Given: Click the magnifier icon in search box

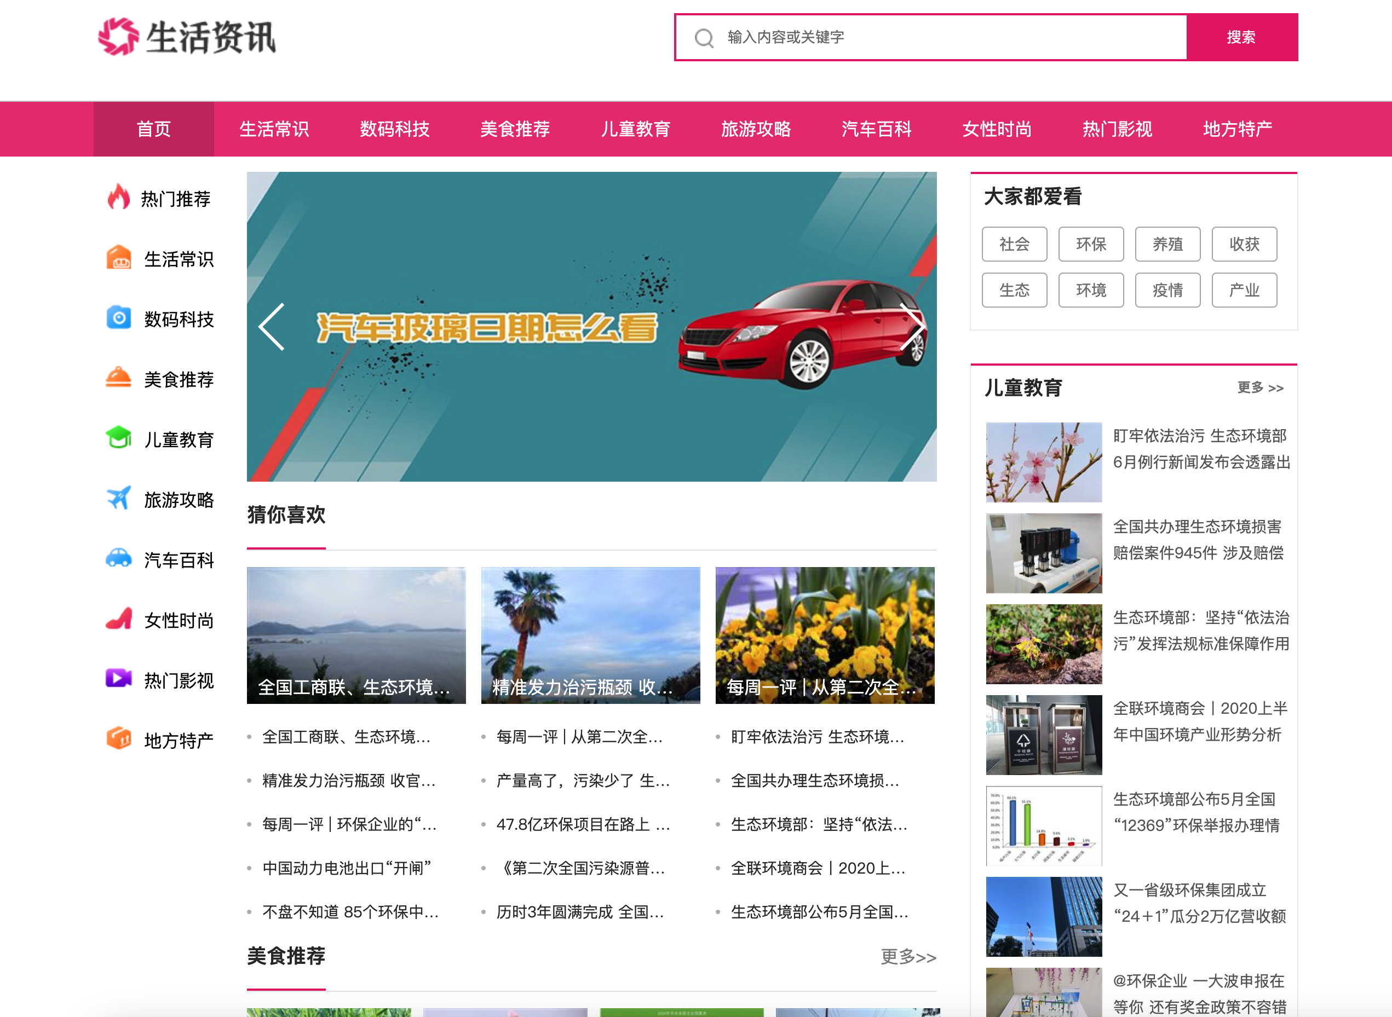Looking at the screenshot, I should click(x=703, y=38).
